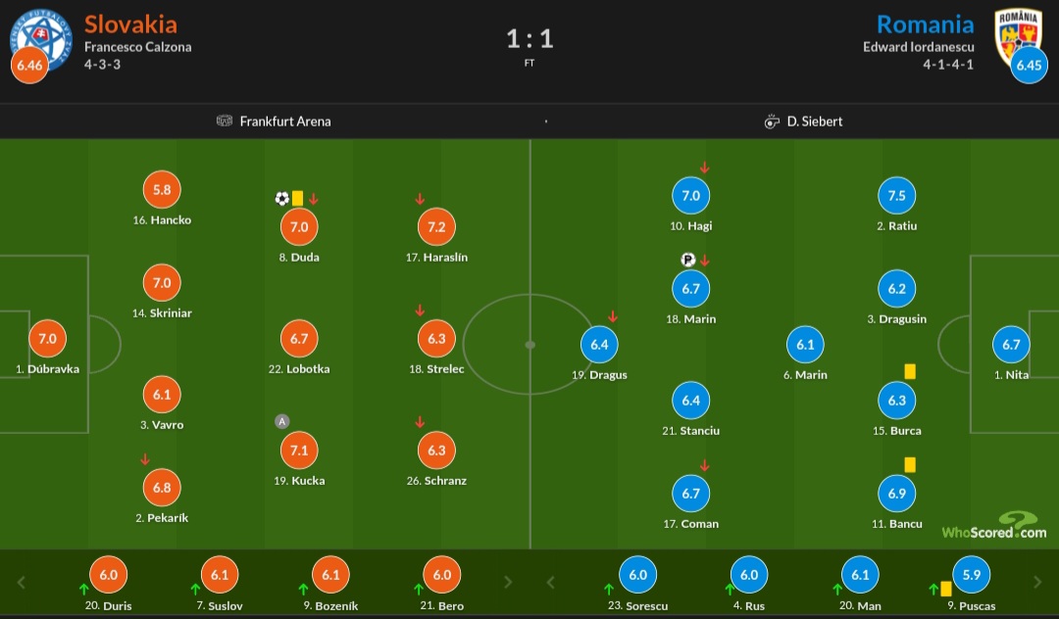Select Haraslín's 7.2 rating circle
The height and width of the screenshot is (619, 1059).
[x=436, y=226]
